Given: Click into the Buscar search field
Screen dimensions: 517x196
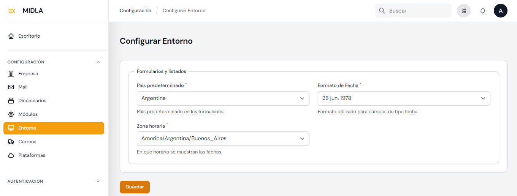Looking at the screenshot, I should pos(417,11).
